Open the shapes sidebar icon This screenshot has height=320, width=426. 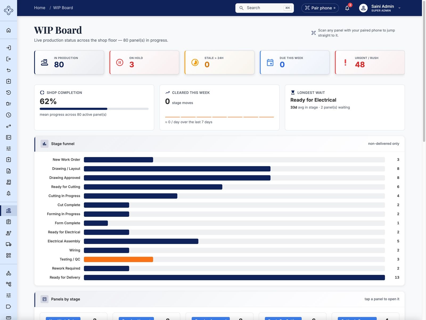9,273
